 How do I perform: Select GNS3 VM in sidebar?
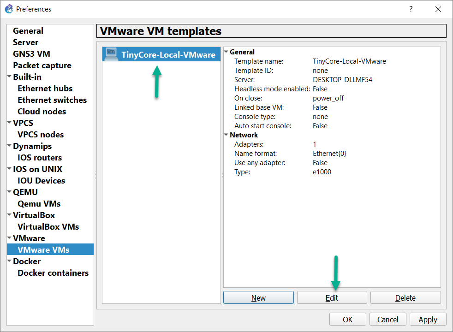(x=31, y=54)
